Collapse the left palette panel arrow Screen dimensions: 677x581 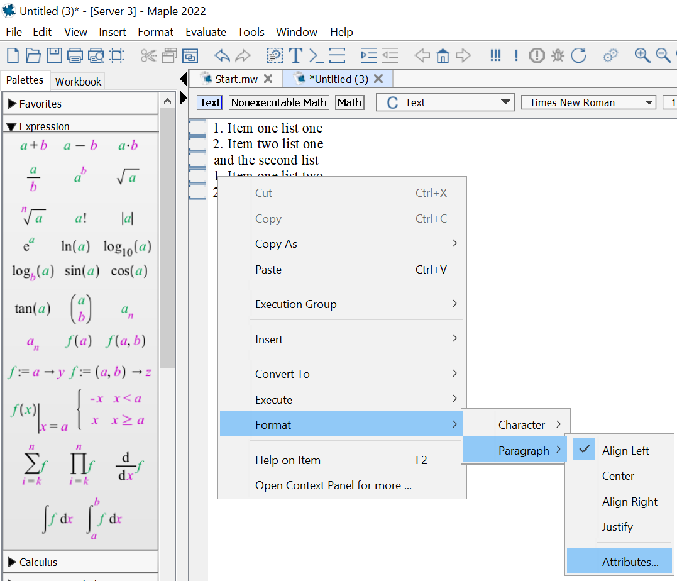[183, 79]
